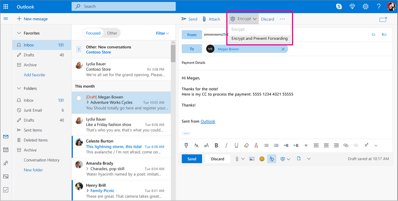Insert pictures inline icon
Viewport: 398px width, 201px height.
[252, 159]
